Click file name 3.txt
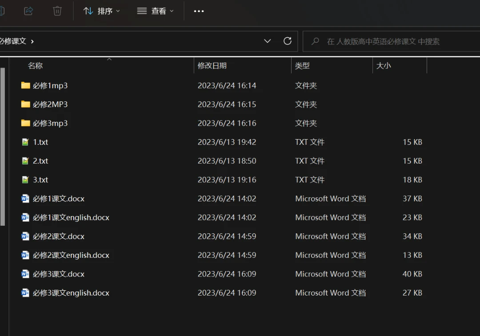This screenshot has width=480, height=336. click(40, 180)
